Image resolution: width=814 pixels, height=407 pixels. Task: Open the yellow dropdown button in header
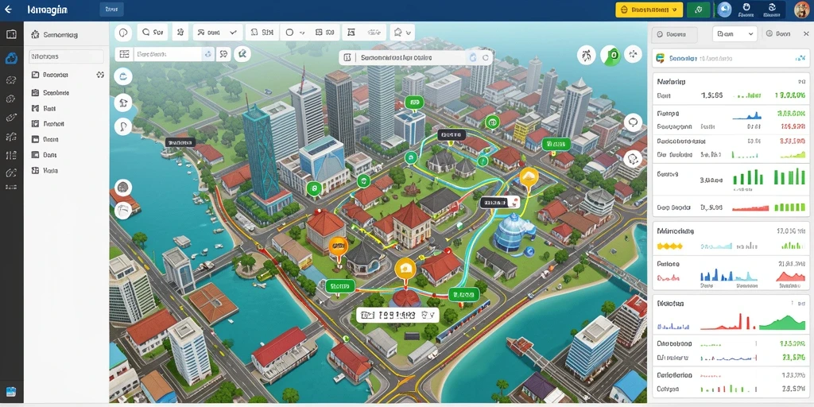pos(649,10)
